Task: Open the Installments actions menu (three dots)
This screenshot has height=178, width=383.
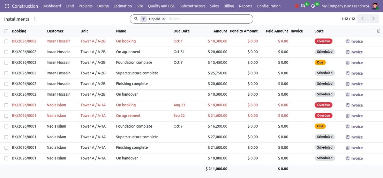Action: point(35,19)
